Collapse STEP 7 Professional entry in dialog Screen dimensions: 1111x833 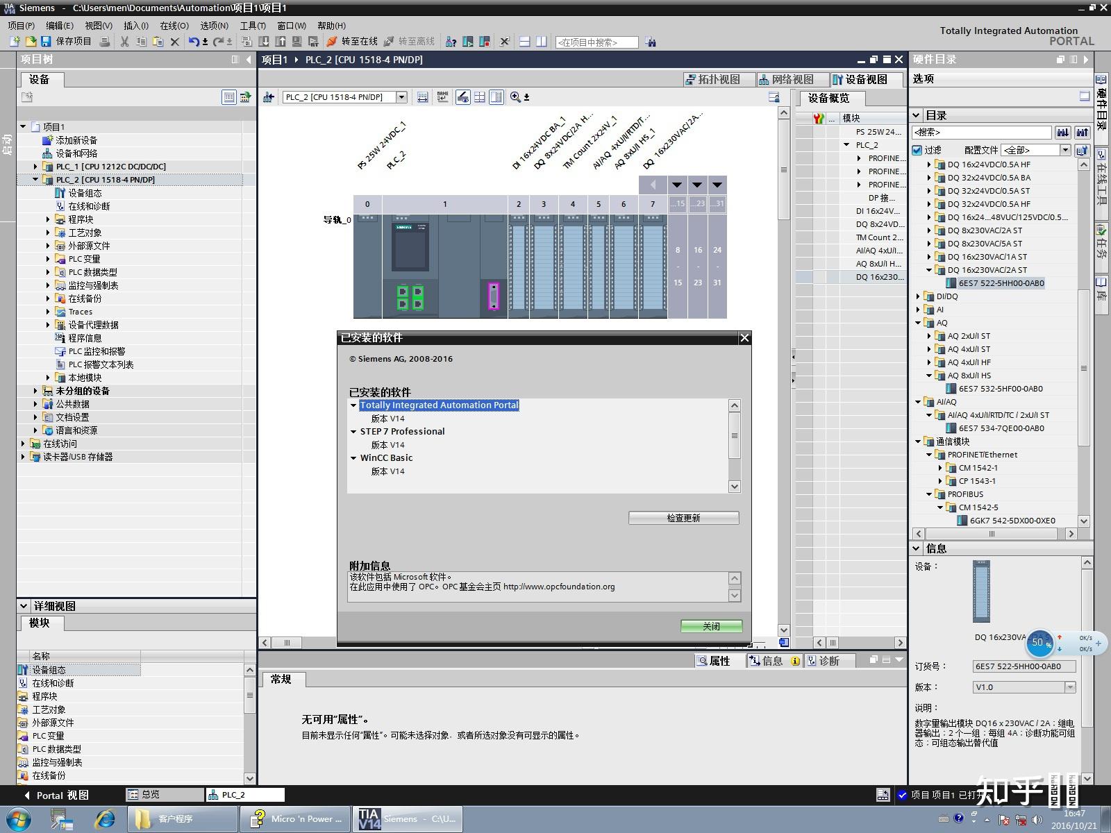pyautogui.click(x=353, y=432)
